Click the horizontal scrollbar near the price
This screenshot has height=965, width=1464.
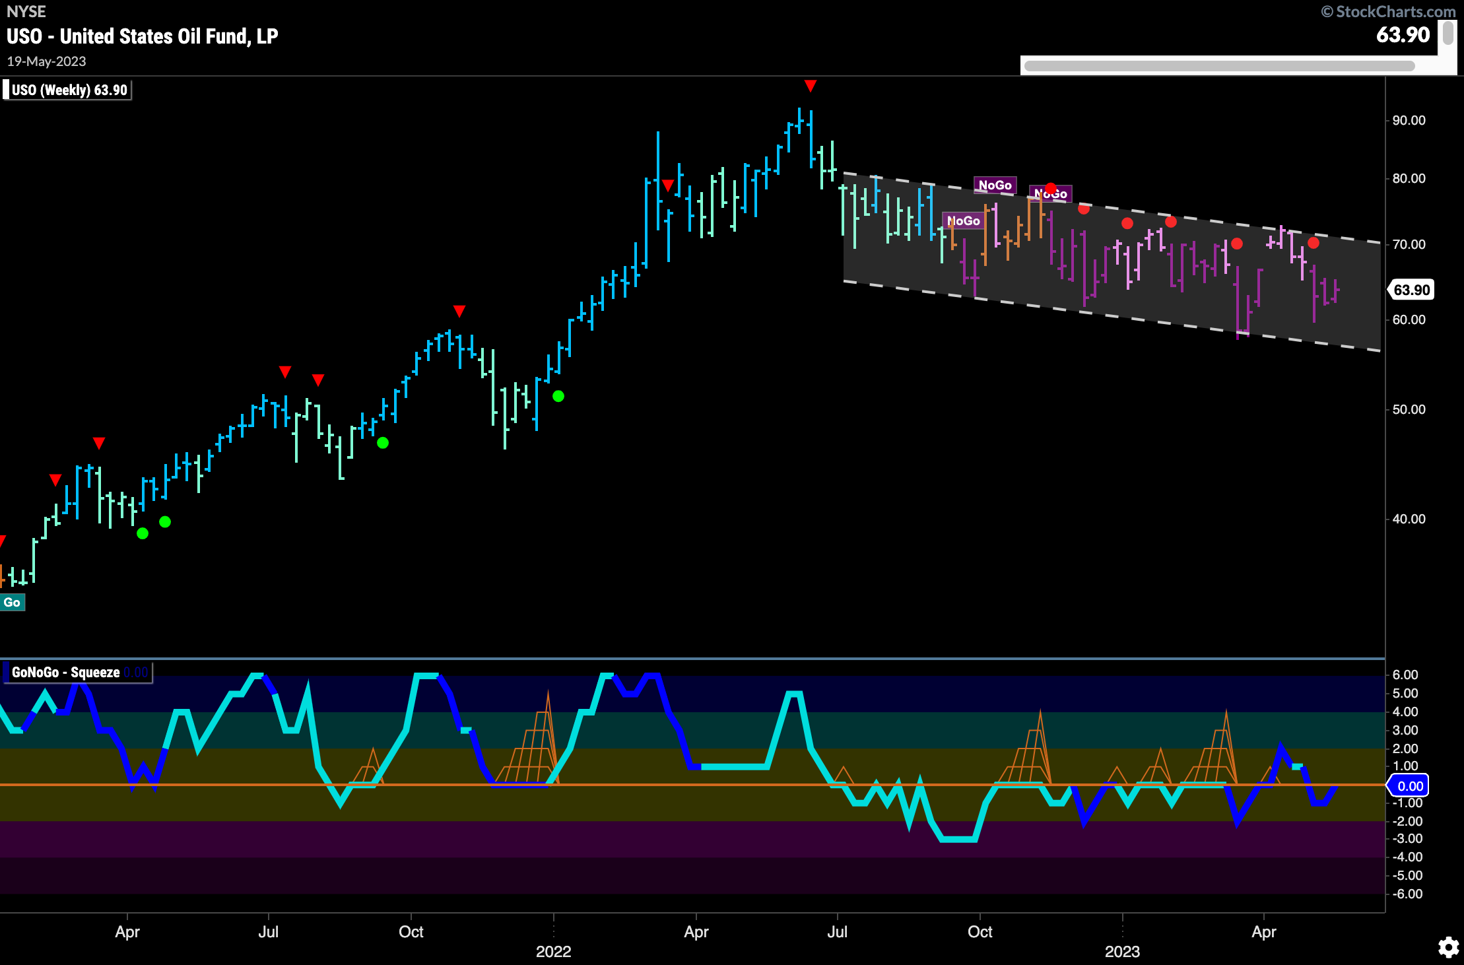1219,66
